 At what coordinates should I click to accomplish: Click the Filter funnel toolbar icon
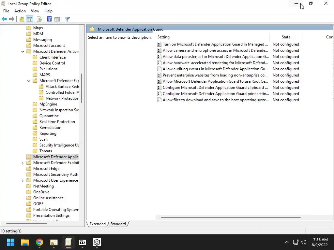67,19
